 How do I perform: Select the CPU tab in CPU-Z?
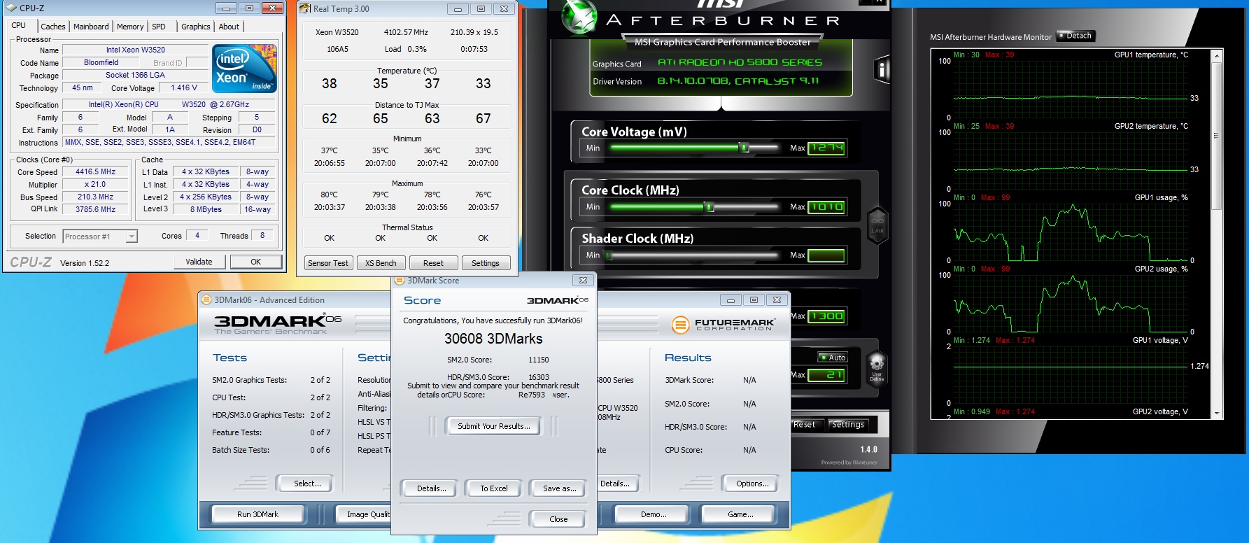[19, 25]
